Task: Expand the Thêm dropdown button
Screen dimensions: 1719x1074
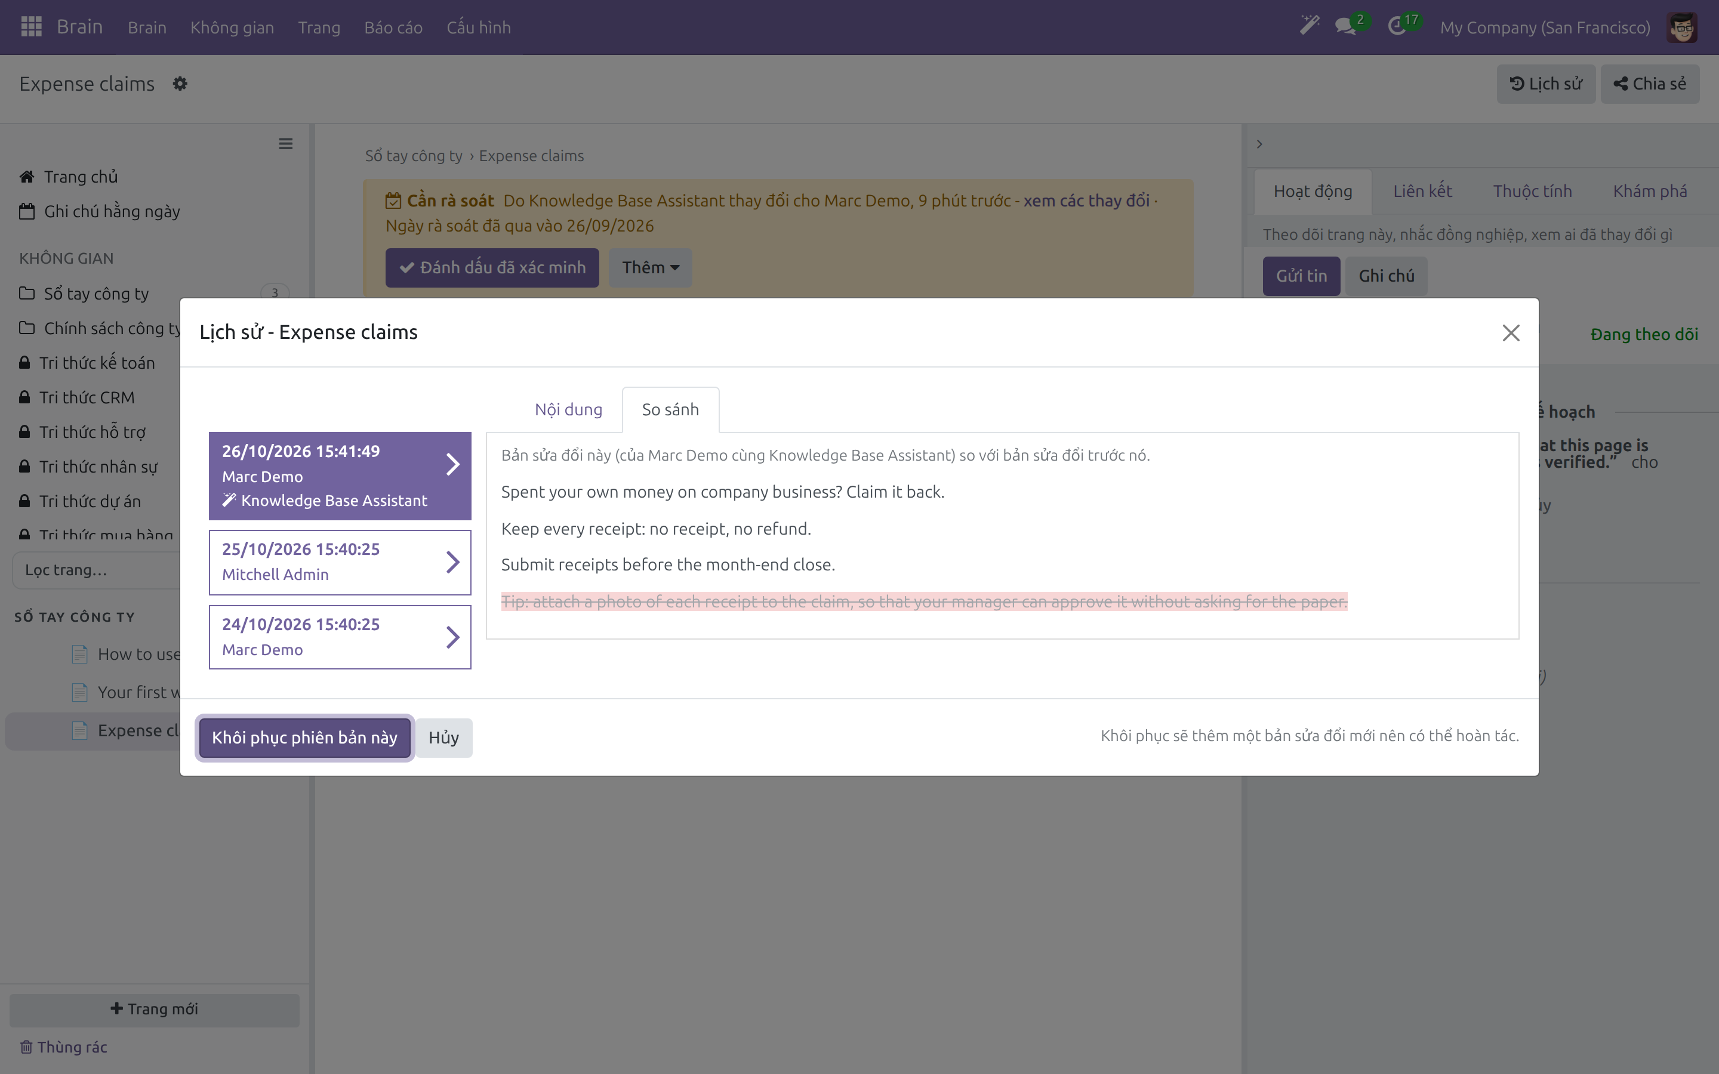Action: [x=651, y=267]
